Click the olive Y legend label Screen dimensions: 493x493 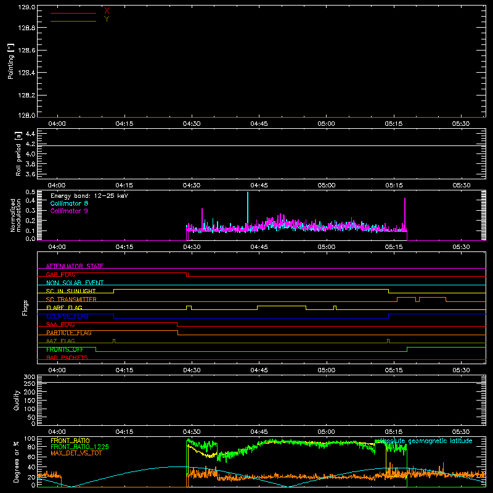pos(107,19)
